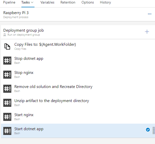
Task: Select the Stop dotnet app task
Action: (78, 61)
